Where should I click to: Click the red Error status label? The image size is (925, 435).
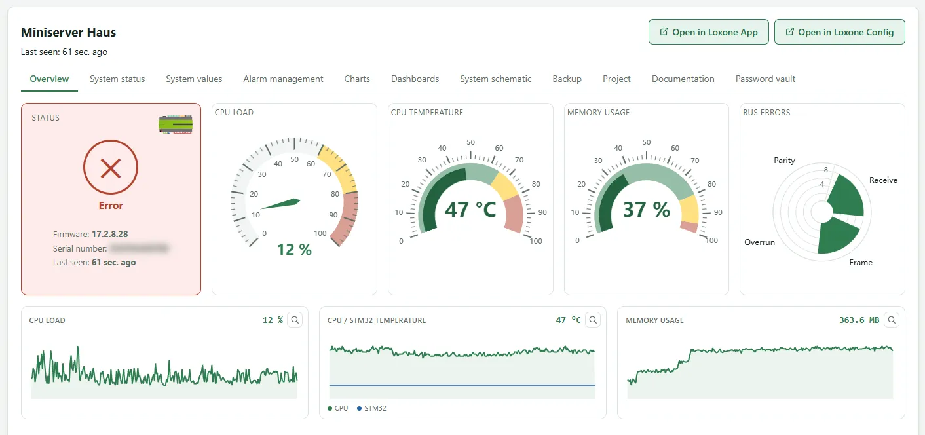(x=111, y=205)
